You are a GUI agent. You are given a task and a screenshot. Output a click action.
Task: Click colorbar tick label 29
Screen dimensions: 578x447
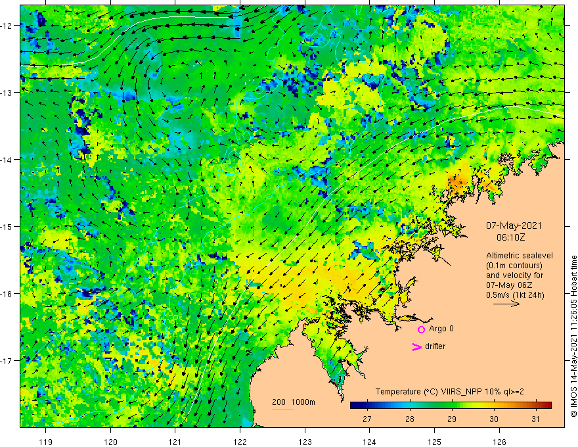pos(452,419)
